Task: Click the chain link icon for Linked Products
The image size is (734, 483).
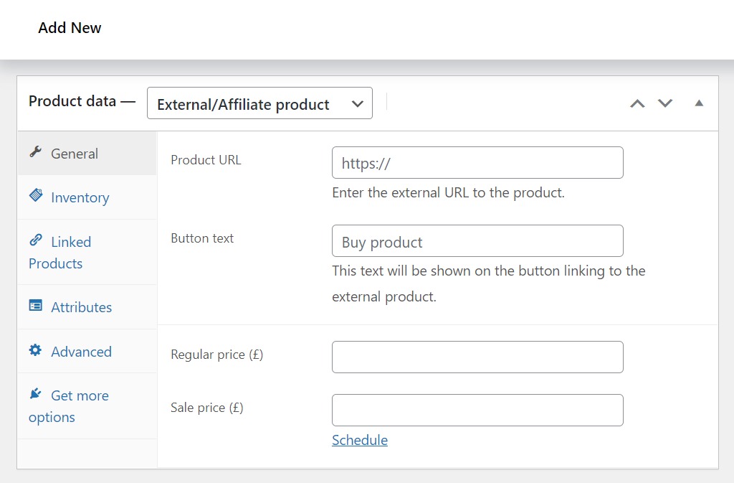Action: 37,241
